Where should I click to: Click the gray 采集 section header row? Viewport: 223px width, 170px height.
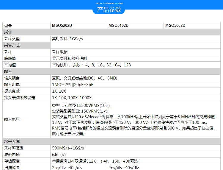[111, 32]
